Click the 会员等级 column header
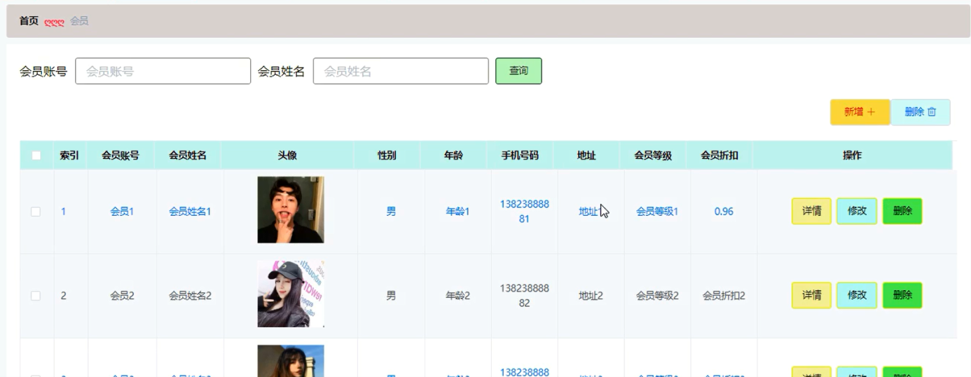The height and width of the screenshot is (377, 971). 653,156
